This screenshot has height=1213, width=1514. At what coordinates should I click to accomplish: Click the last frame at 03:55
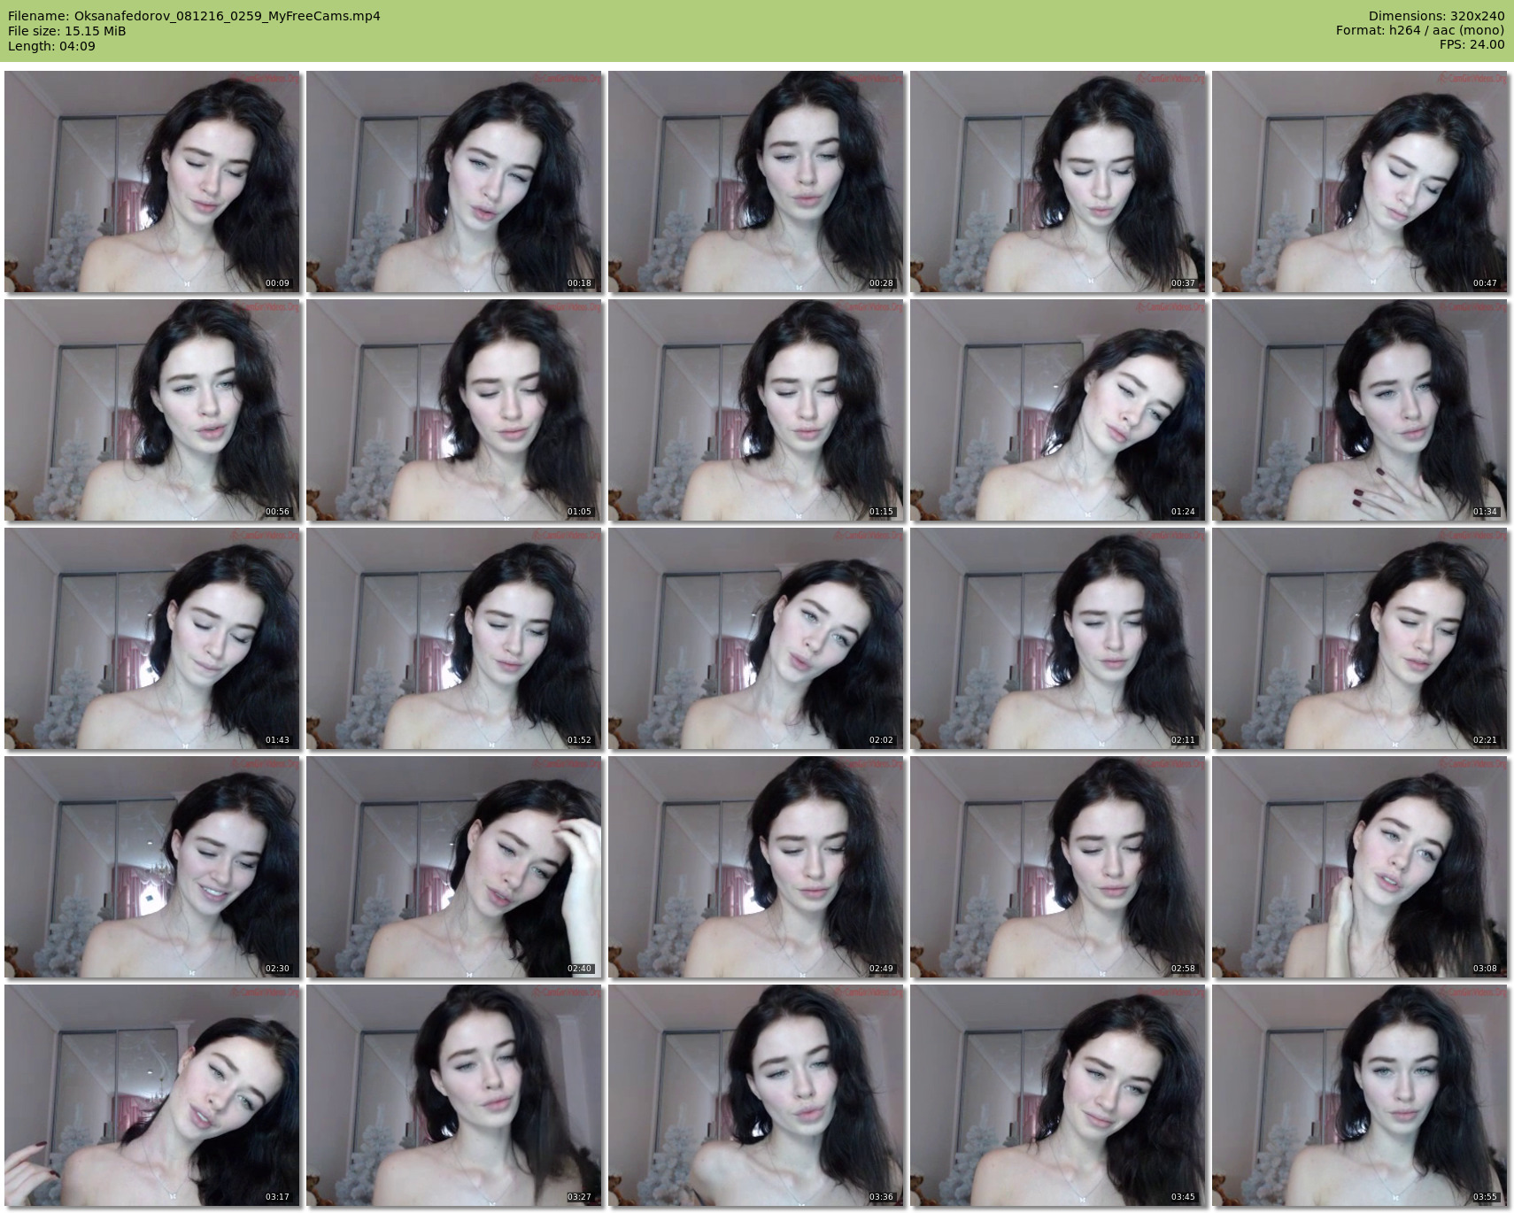tap(1360, 1095)
